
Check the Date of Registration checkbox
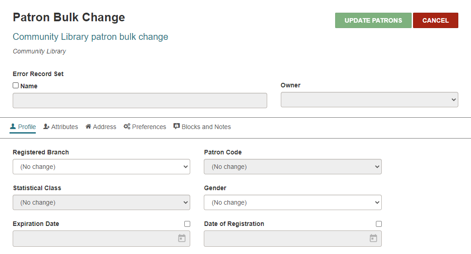379,224
